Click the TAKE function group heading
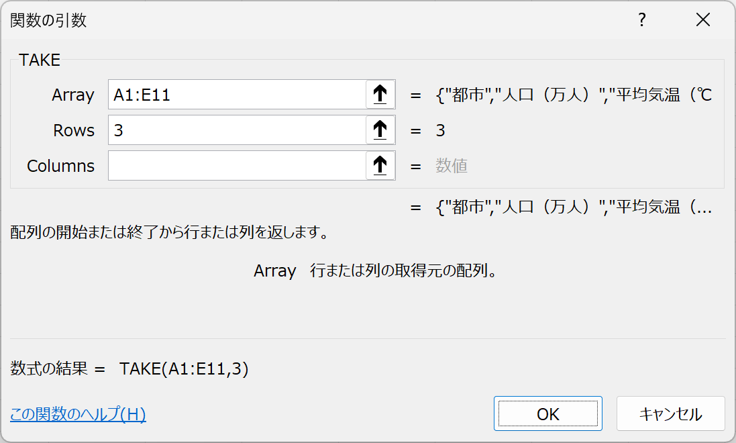Image resolution: width=736 pixels, height=443 pixels. [x=40, y=60]
